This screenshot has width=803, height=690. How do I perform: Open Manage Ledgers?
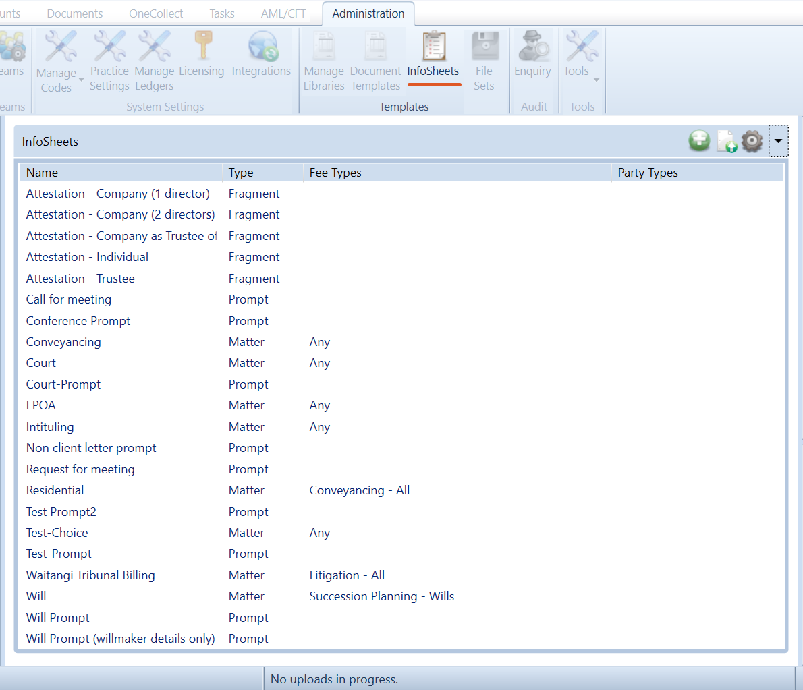click(154, 61)
